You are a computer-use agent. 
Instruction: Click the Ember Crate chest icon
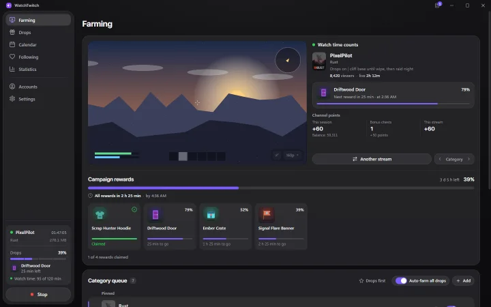211,215
